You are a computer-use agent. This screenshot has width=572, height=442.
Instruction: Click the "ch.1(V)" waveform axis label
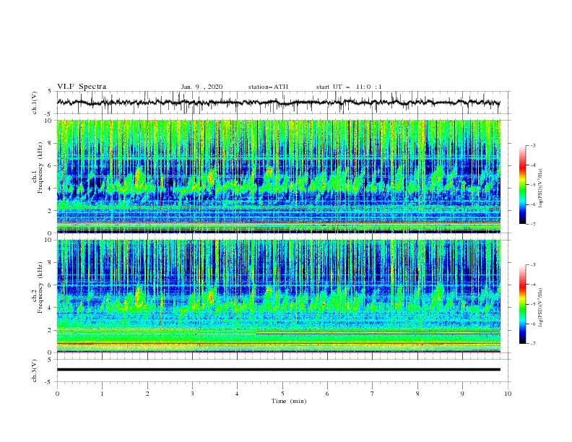(x=35, y=103)
